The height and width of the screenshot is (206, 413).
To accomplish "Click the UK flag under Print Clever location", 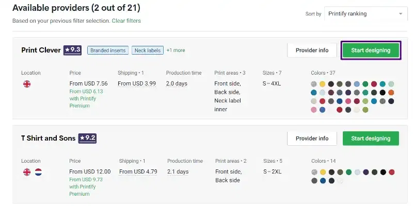I will (x=27, y=84).
